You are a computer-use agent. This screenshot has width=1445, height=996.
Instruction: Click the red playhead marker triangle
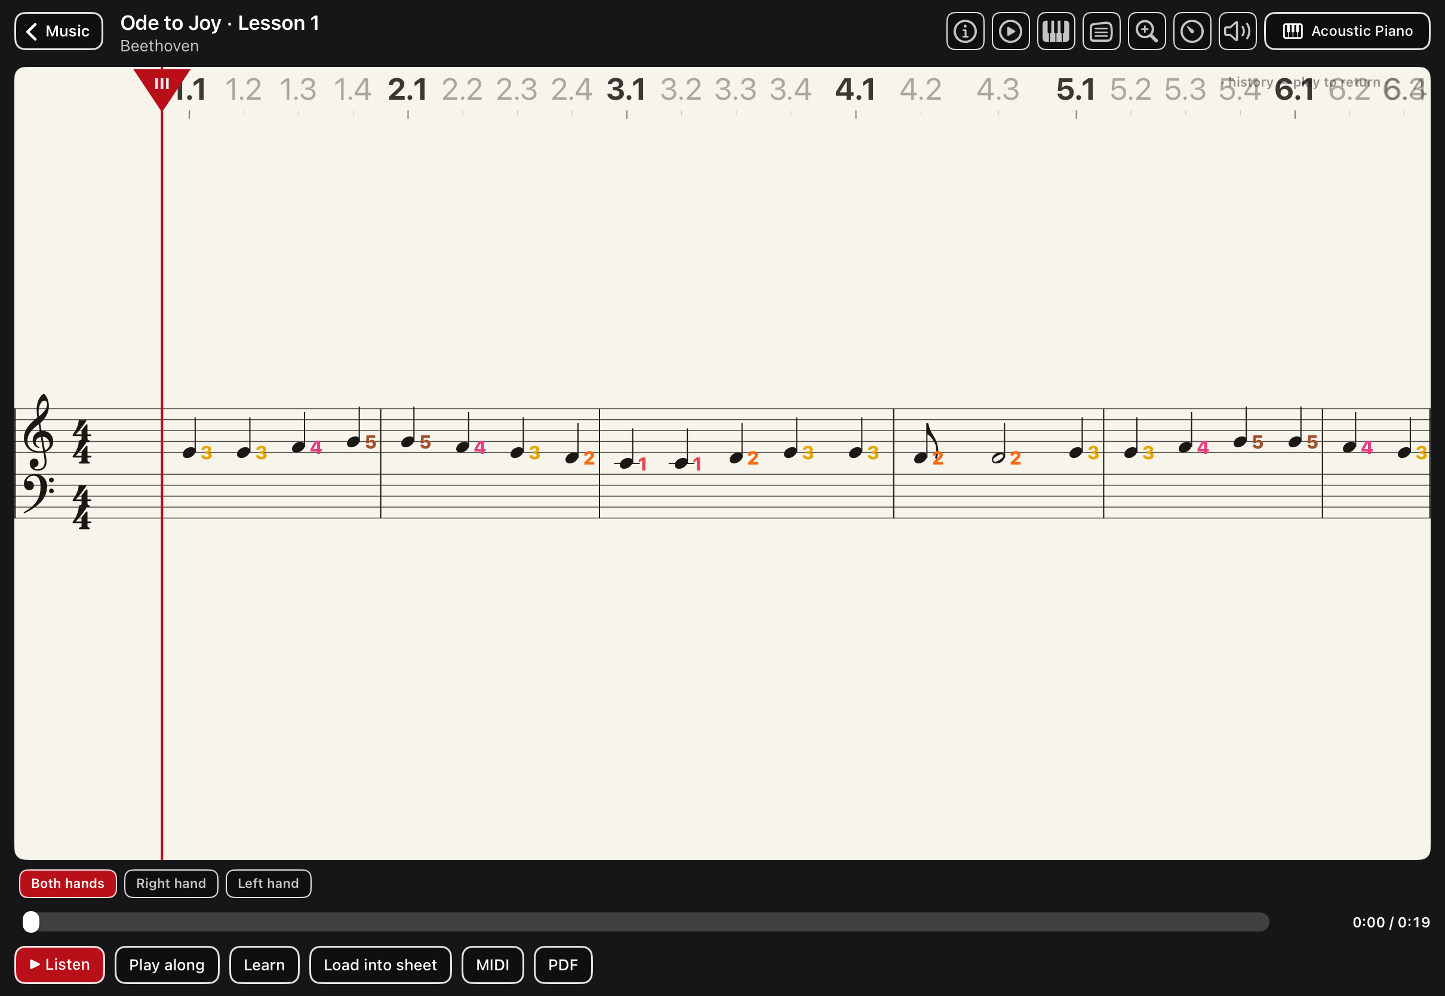pos(162,88)
